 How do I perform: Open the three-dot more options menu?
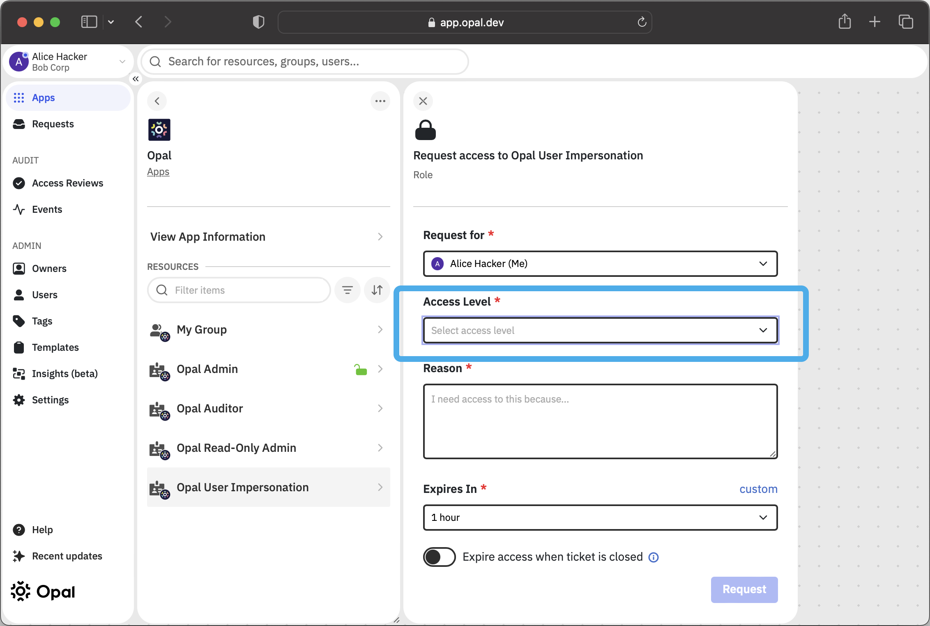[380, 101]
